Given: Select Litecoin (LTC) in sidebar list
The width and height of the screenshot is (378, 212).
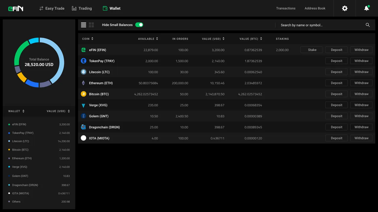Looking at the screenshot, I should click(39, 141).
